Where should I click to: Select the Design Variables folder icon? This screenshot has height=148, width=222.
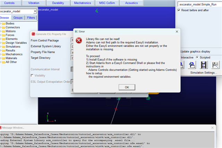(x=4, y=43)
